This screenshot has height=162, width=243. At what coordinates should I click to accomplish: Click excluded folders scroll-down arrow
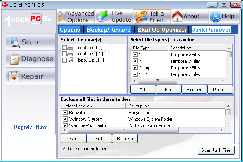tap(228, 123)
